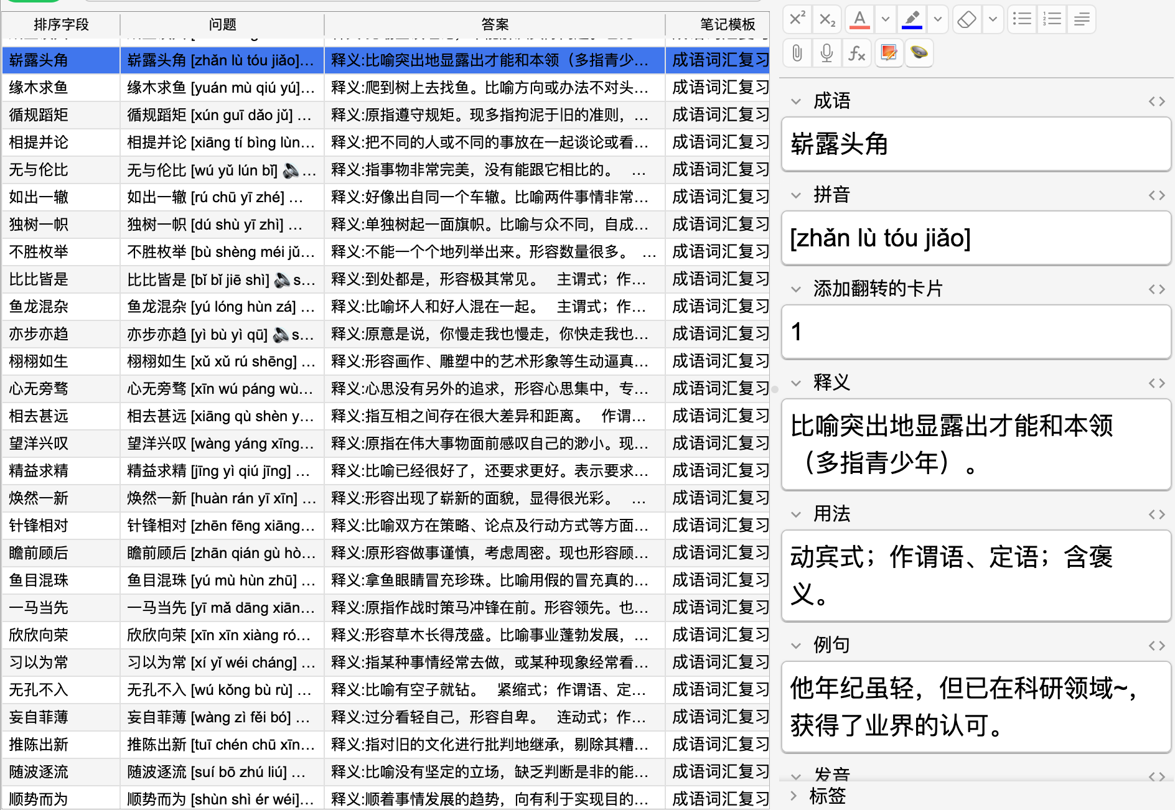Open the equations fx menu
The image size is (1175, 810).
pos(857,53)
